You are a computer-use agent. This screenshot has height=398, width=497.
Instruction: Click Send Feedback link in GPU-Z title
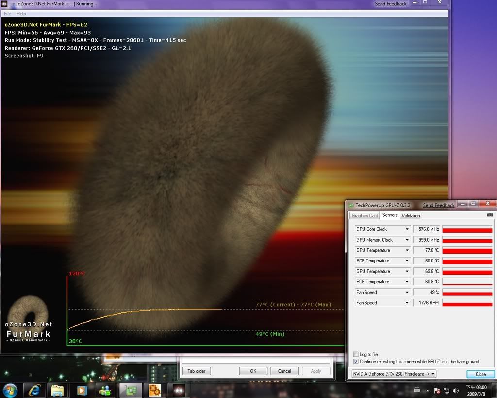(x=438, y=205)
